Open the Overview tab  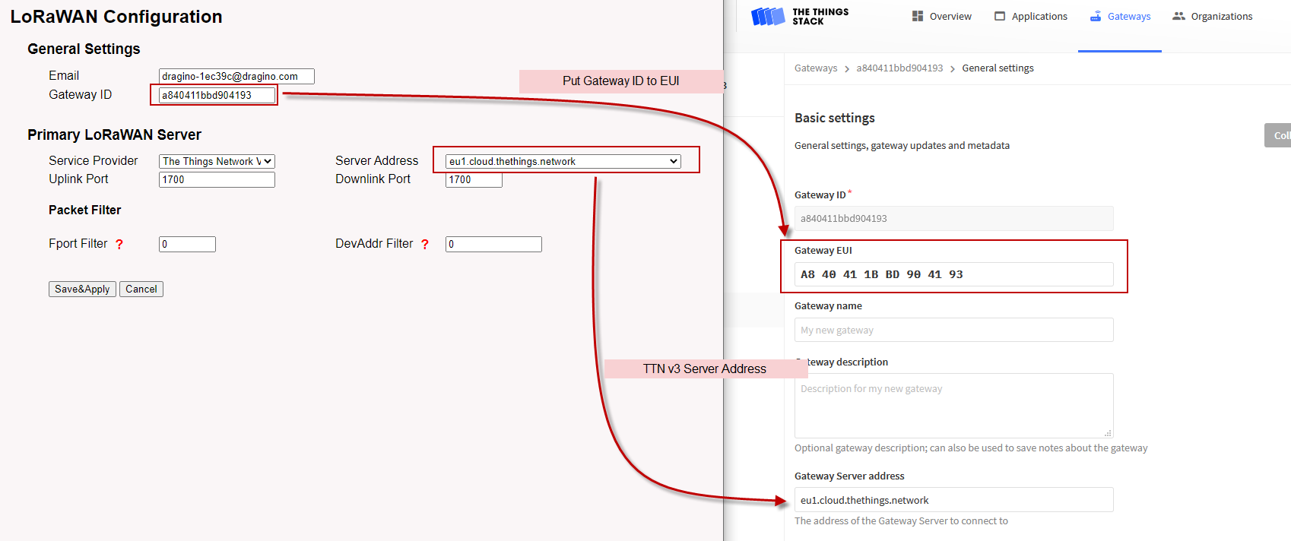(x=942, y=16)
